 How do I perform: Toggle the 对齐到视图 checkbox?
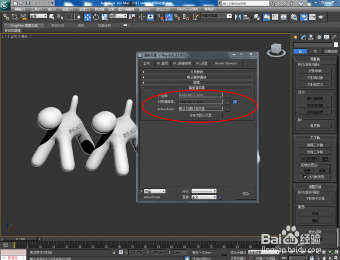click(x=305, y=177)
